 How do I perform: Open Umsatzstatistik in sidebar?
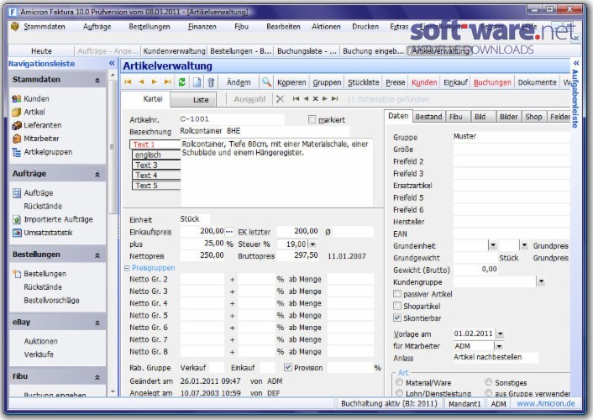pos(48,233)
